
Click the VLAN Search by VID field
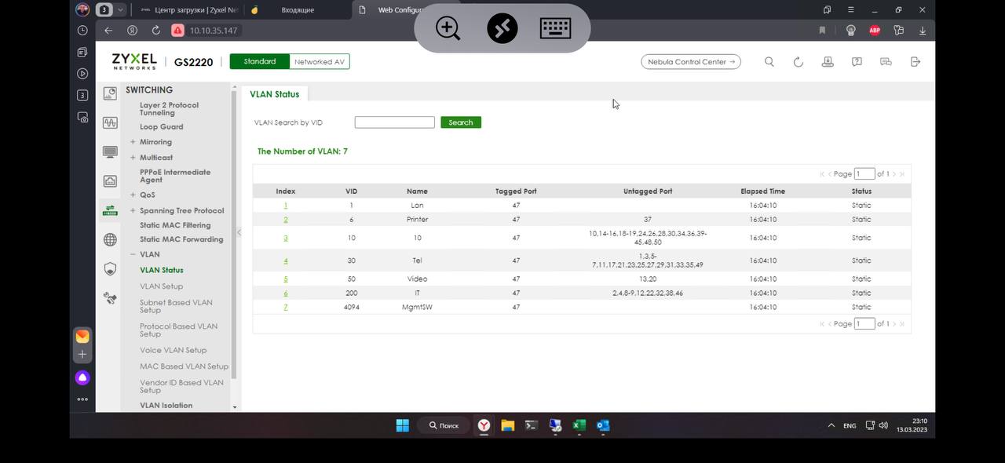394,122
